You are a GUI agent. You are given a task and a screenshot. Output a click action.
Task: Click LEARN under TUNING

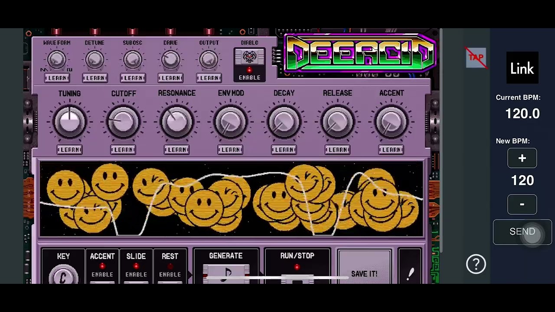coord(69,149)
